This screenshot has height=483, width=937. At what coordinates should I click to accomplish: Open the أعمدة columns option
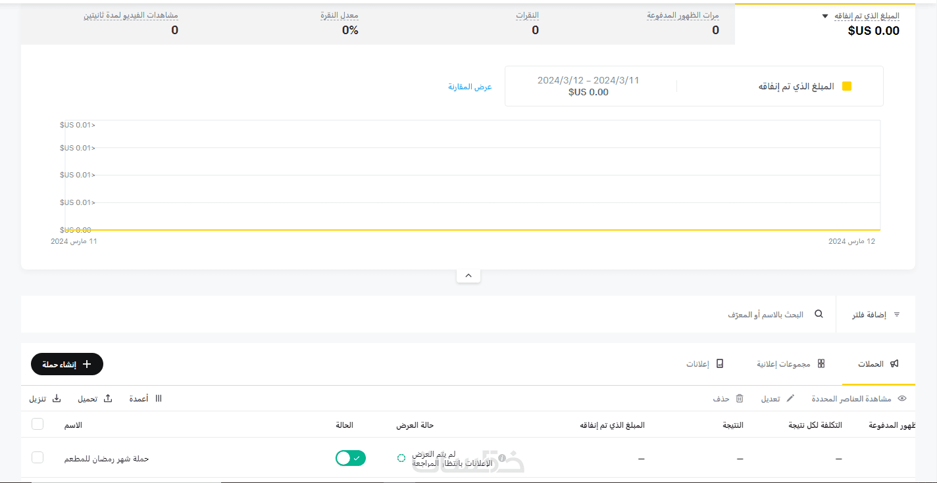coord(145,399)
